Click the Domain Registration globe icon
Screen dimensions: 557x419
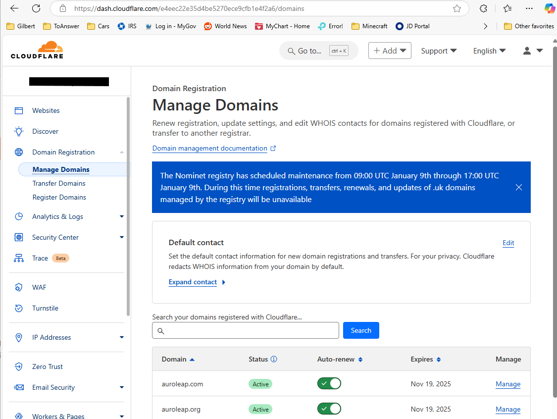[x=19, y=152]
